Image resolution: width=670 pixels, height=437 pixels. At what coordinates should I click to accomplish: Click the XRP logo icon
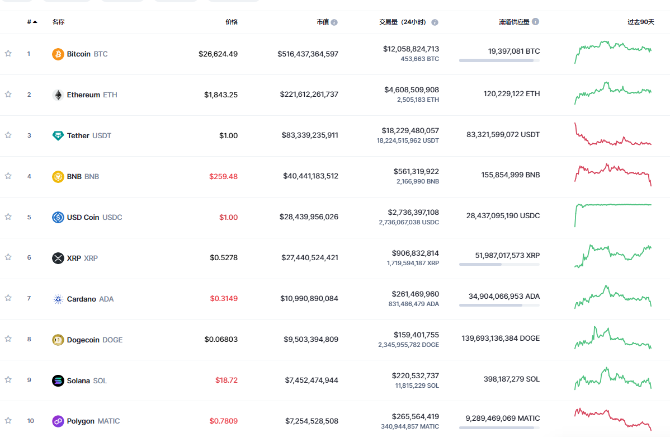point(58,258)
